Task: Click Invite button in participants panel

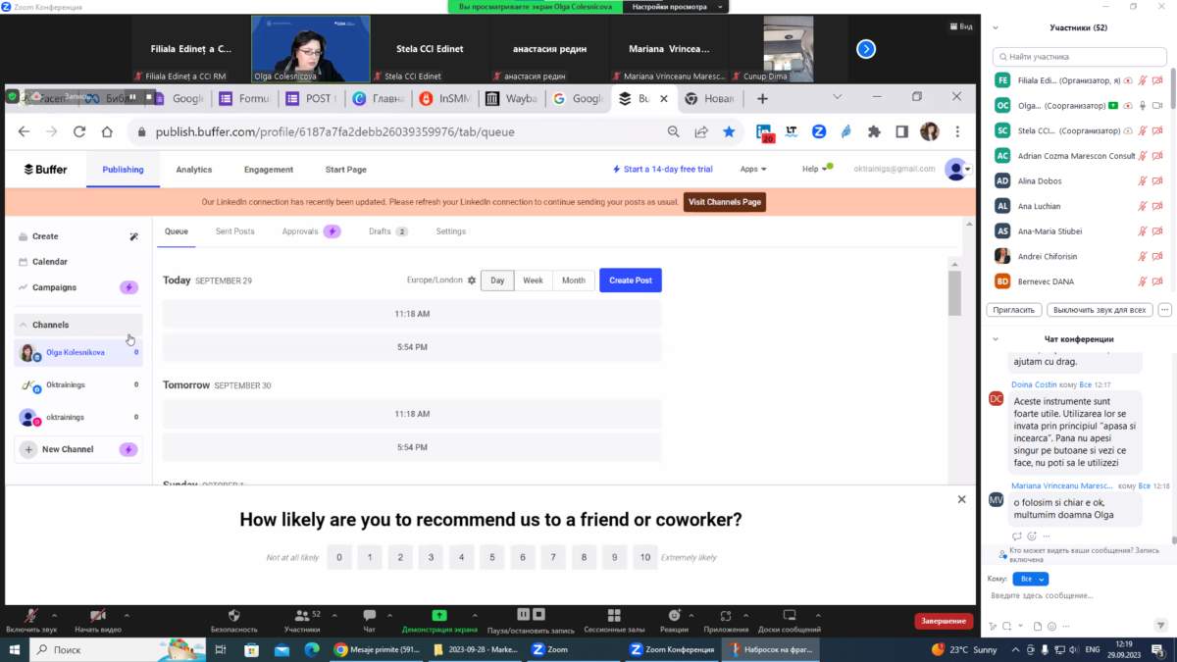Action: [x=1013, y=309]
